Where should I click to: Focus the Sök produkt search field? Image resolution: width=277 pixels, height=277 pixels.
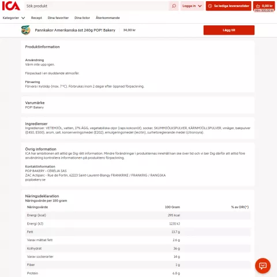[96, 6]
